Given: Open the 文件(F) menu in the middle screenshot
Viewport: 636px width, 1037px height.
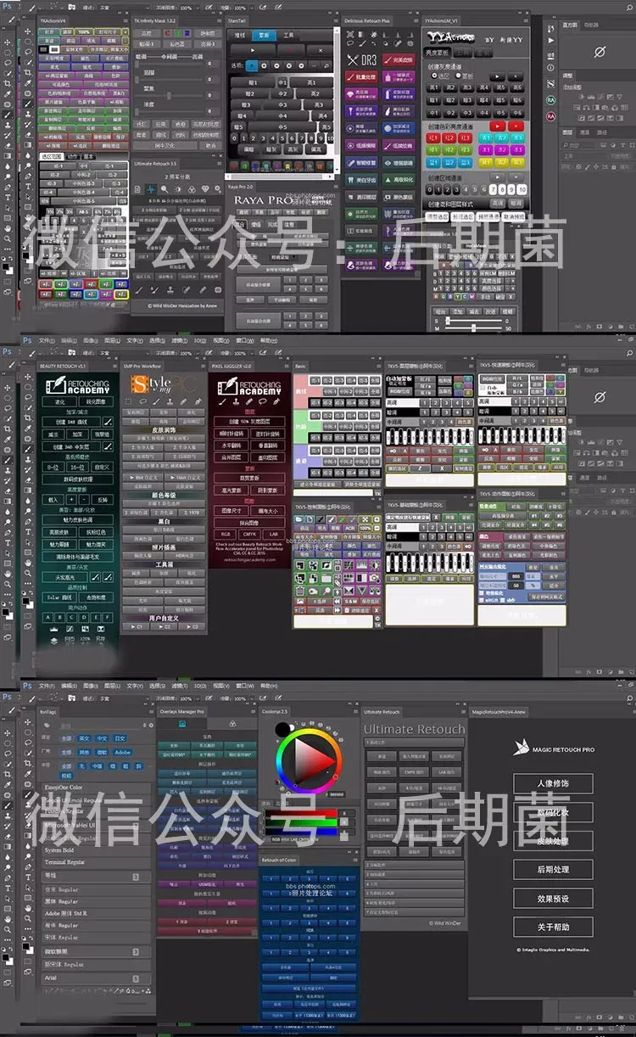Looking at the screenshot, I should point(47,340).
